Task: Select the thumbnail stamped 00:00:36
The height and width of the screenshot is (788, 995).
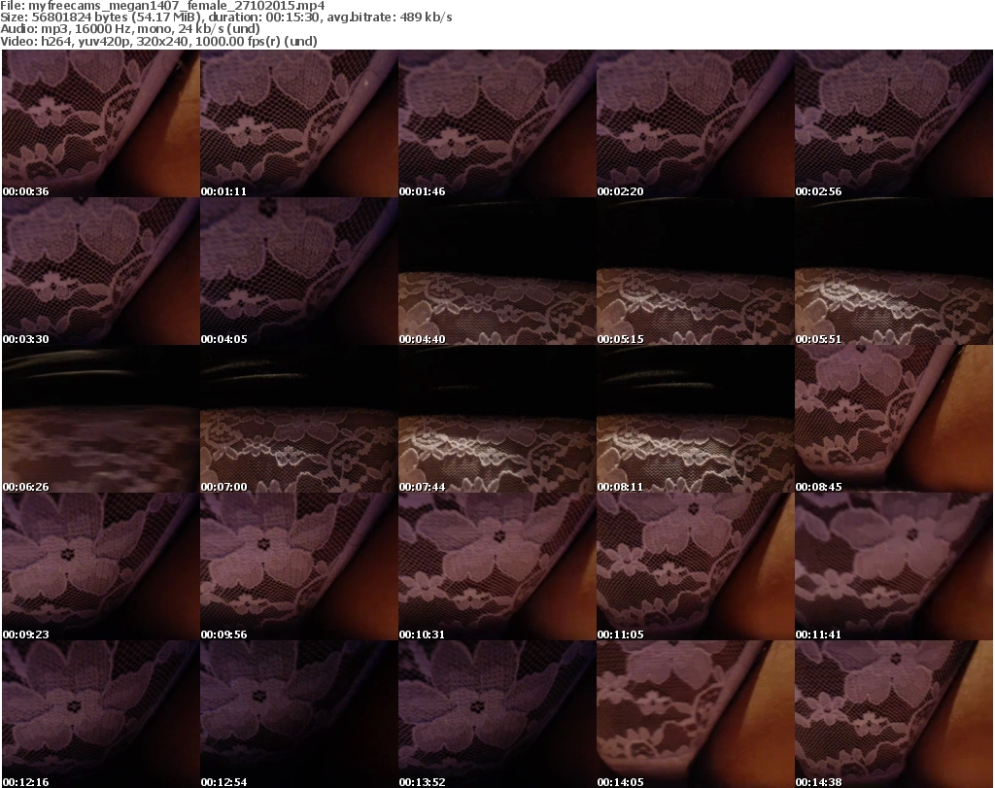Action: 101,123
